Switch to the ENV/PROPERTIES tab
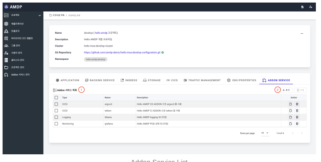 241,80
